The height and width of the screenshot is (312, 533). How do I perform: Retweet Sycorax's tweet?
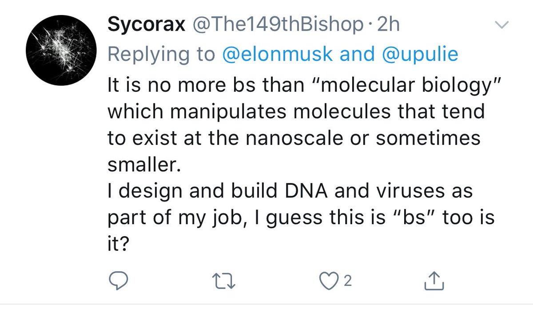click(x=223, y=281)
